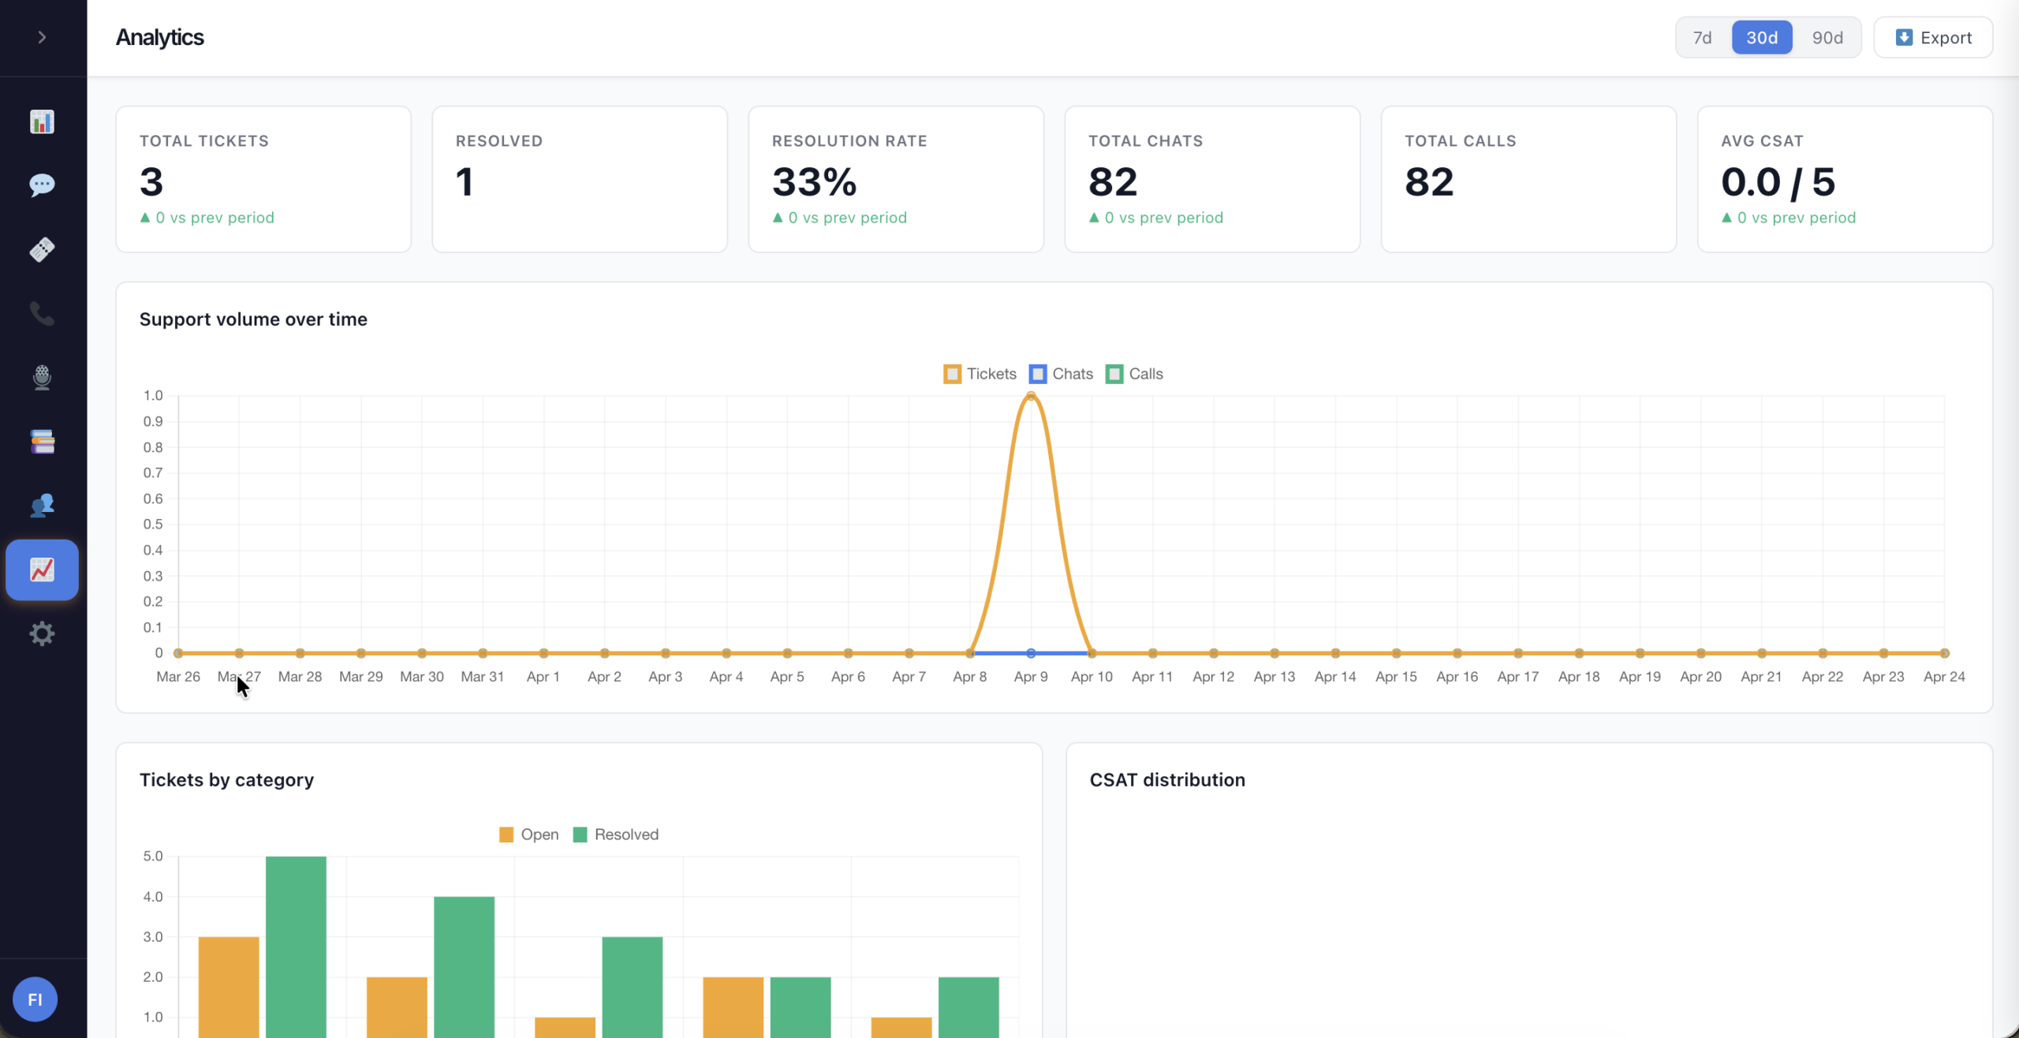This screenshot has width=2019, height=1038.
Task: Open the contacts people sidebar icon
Action: (x=42, y=506)
